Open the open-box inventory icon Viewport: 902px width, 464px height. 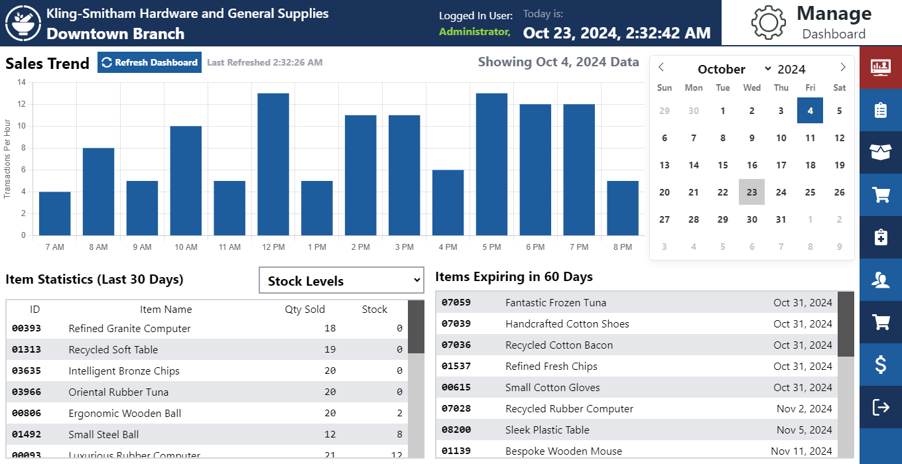point(880,152)
